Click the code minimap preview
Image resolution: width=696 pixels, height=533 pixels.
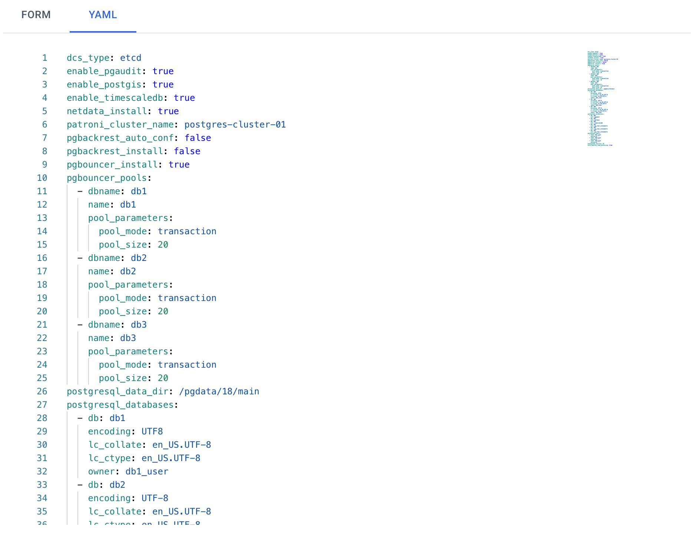point(602,99)
